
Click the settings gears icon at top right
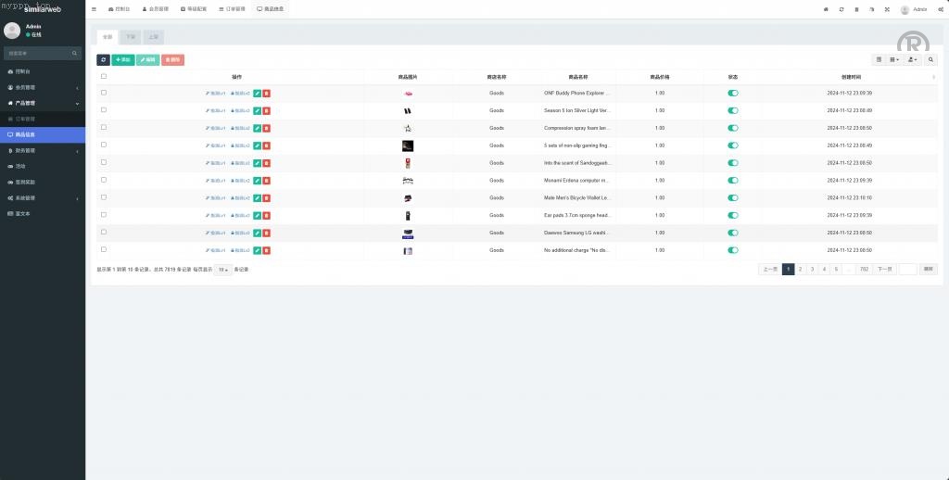pyautogui.click(x=940, y=8)
